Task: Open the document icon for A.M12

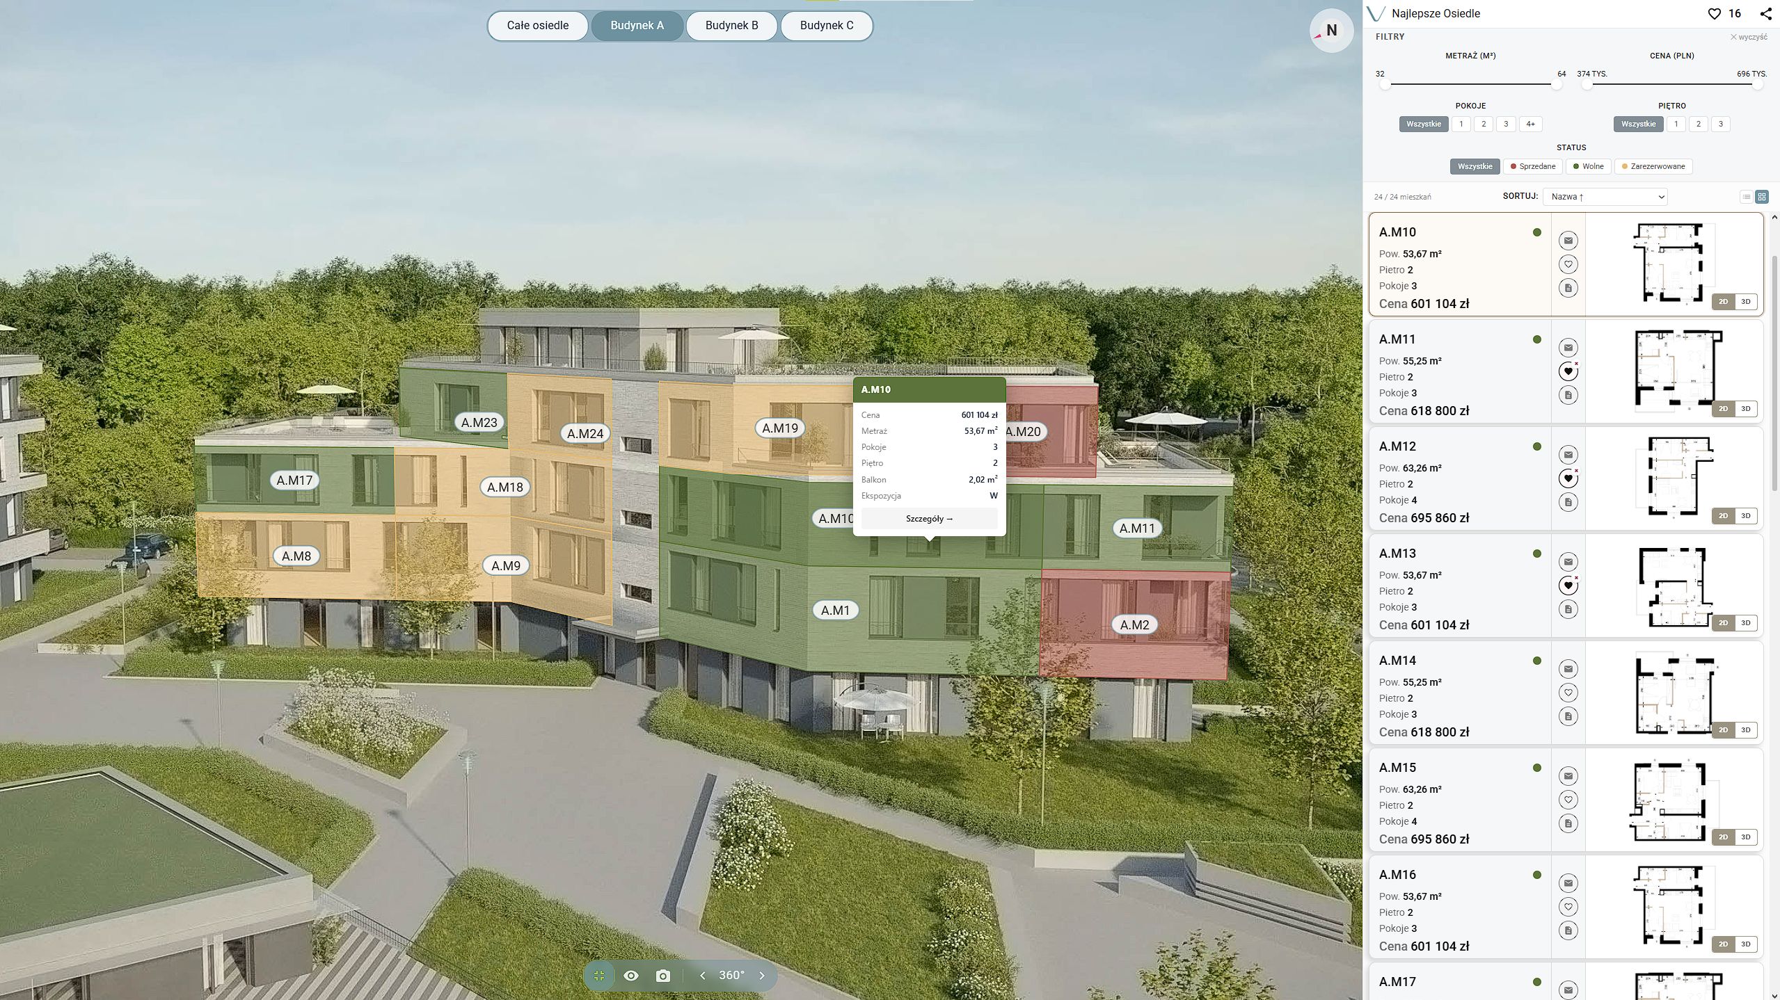Action: (x=1568, y=502)
